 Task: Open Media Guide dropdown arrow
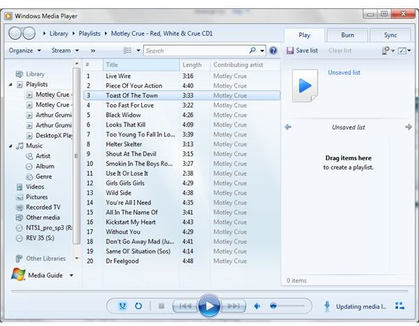click(71, 275)
